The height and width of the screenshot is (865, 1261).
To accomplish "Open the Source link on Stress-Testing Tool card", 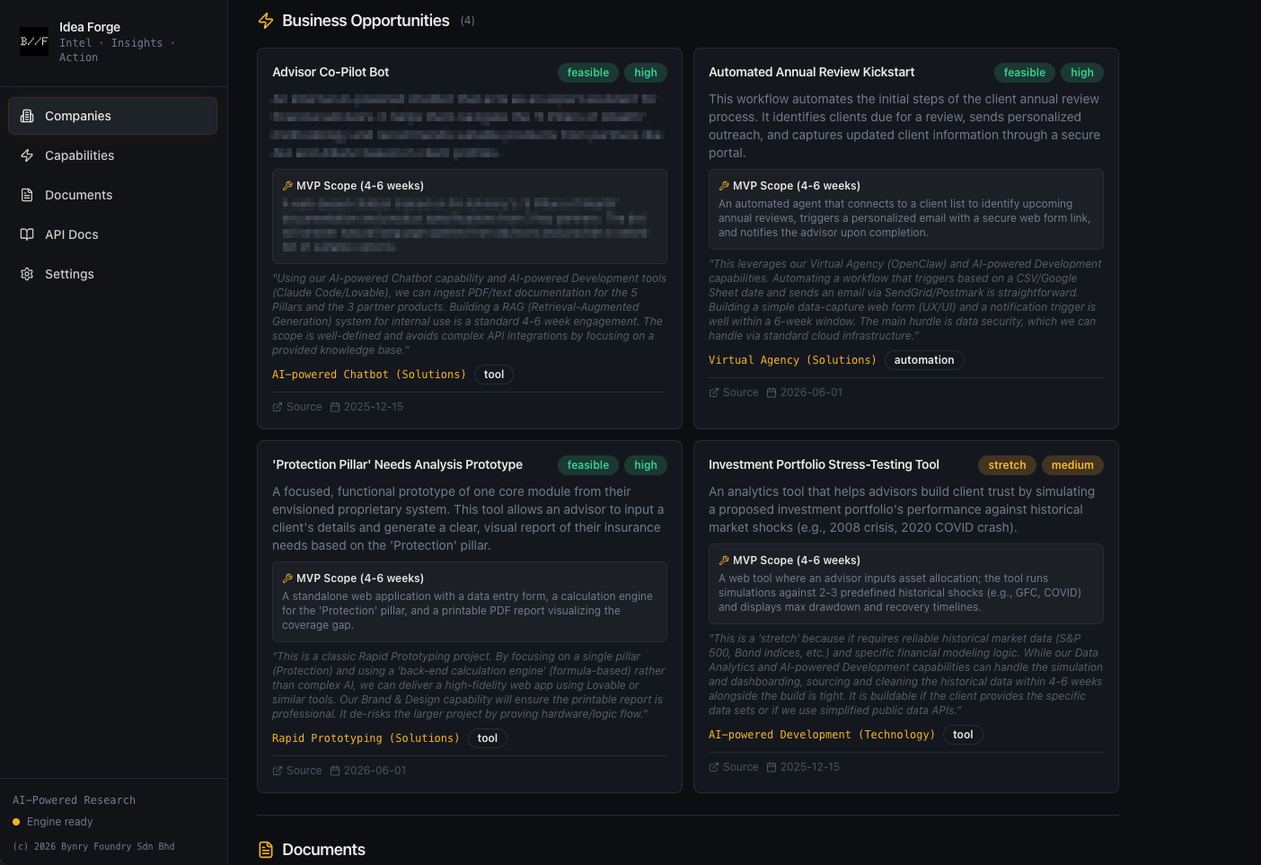I will click(734, 767).
